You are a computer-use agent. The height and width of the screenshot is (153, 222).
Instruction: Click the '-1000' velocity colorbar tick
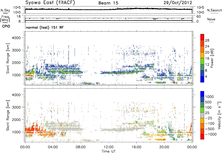click(211, 134)
